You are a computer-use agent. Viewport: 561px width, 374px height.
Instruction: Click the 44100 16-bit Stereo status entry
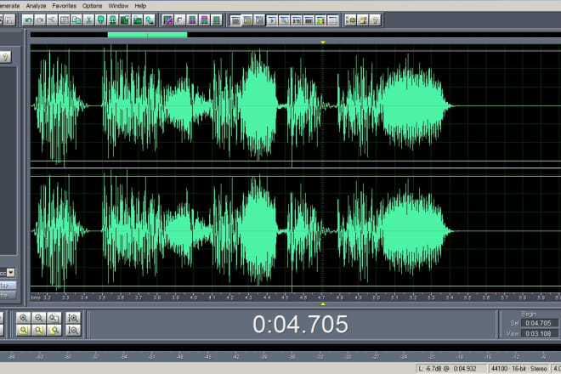[518, 368]
